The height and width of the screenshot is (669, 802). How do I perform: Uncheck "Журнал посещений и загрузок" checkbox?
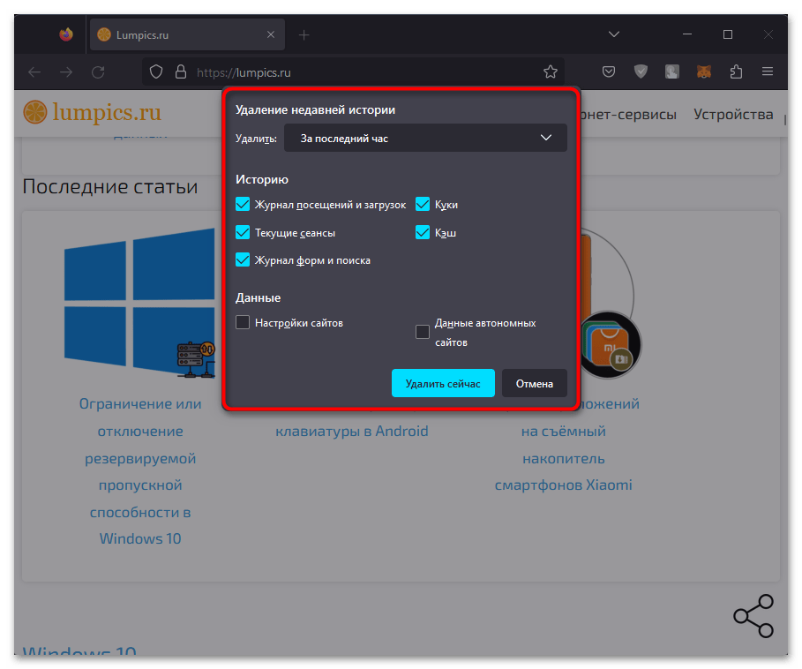(244, 205)
